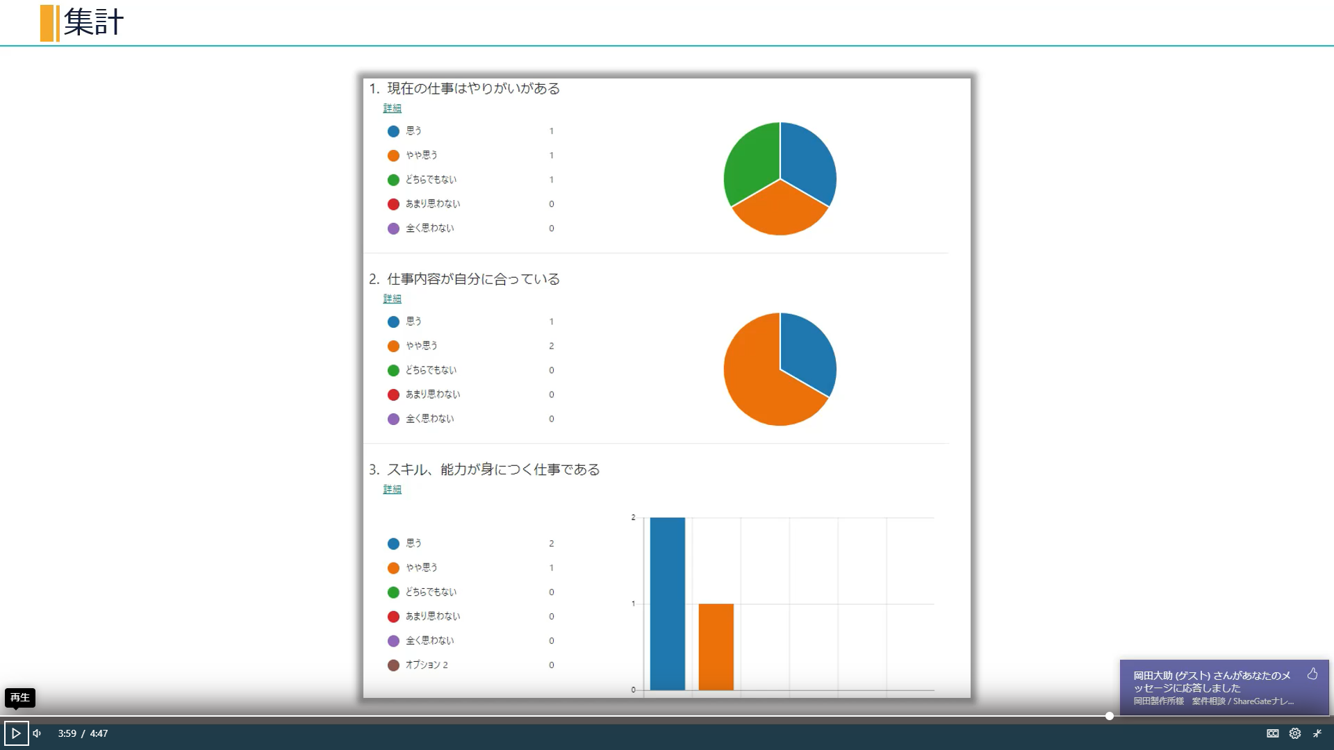Click the オプション 2 legend marker under question 3
Viewport: 1334px width, 750px height.
pos(393,665)
